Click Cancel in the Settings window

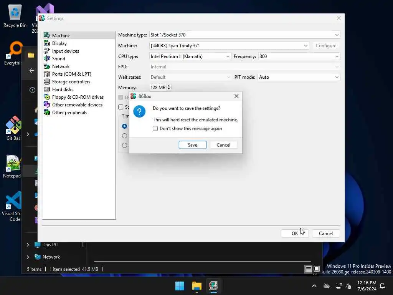click(326, 233)
